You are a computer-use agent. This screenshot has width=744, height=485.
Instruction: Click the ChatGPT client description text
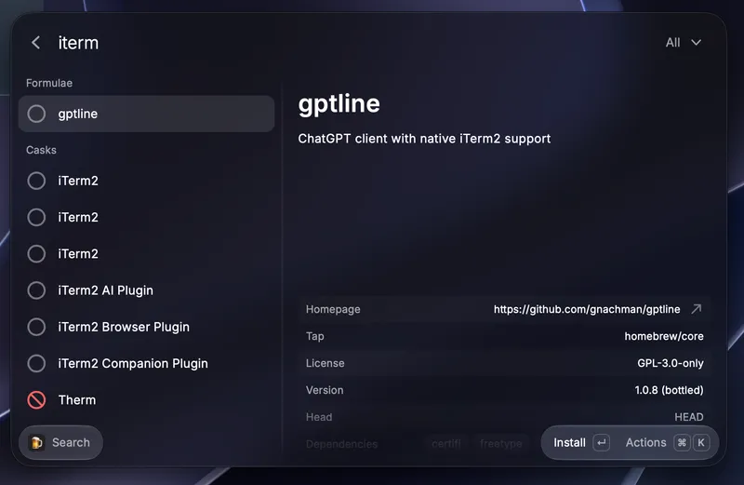pyautogui.click(x=424, y=139)
